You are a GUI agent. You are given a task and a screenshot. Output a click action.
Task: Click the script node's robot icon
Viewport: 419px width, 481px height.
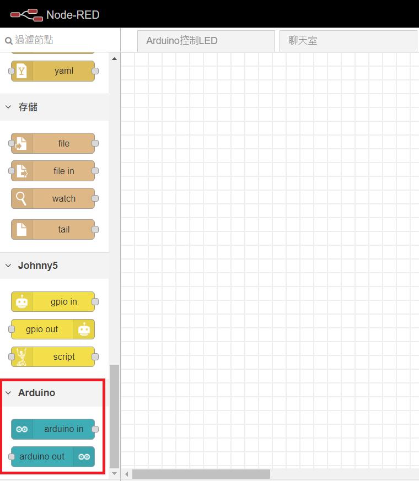pos(22,357)
